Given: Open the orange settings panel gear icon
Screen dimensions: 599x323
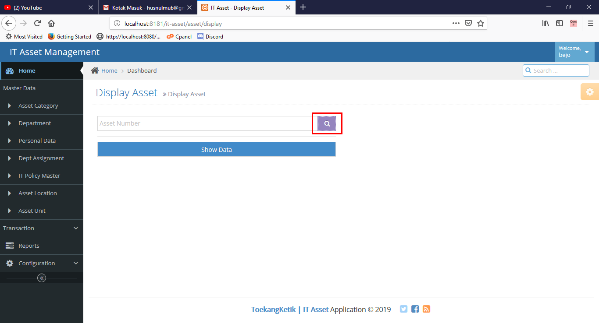Looking at the screenshot, I should (x=589, y=92).
